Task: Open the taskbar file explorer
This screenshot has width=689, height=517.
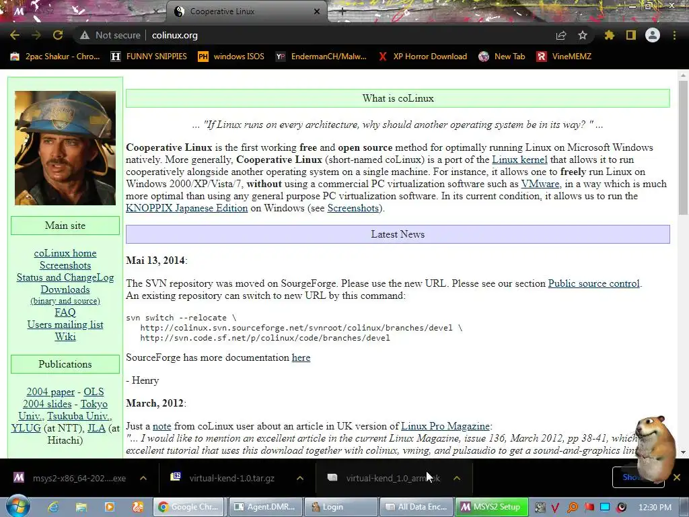Action: pyautogui.click(x=81, y=507)
